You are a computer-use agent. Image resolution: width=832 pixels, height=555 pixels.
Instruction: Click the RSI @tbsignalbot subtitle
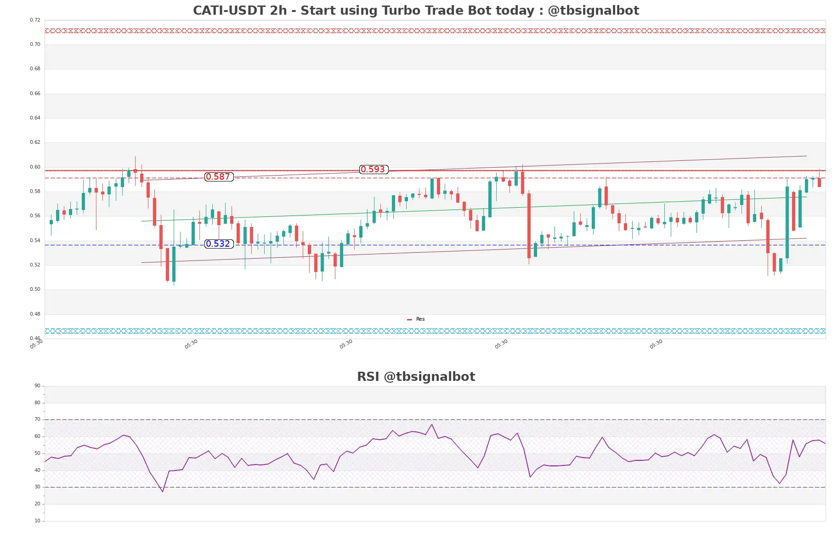[416, 377]
